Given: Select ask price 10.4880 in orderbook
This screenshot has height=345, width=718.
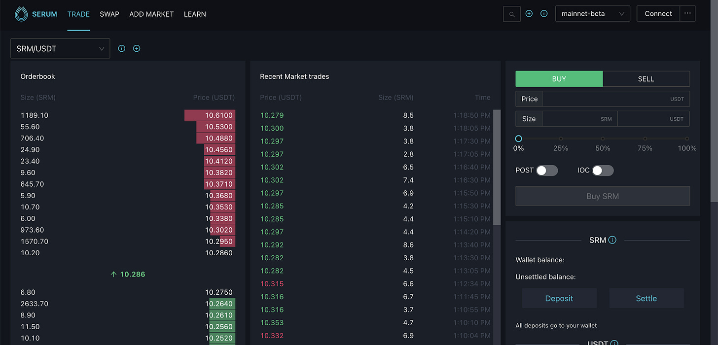Looking at the screenshot, I should tap(219, 138).
